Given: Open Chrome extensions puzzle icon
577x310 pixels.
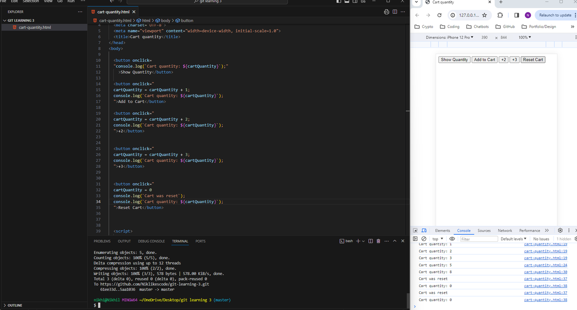Looking at the screenshot, I should point(500,15).
